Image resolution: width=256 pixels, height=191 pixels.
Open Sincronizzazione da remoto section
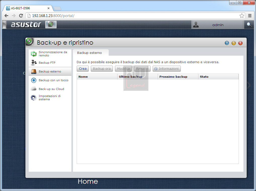pos(50,54)
